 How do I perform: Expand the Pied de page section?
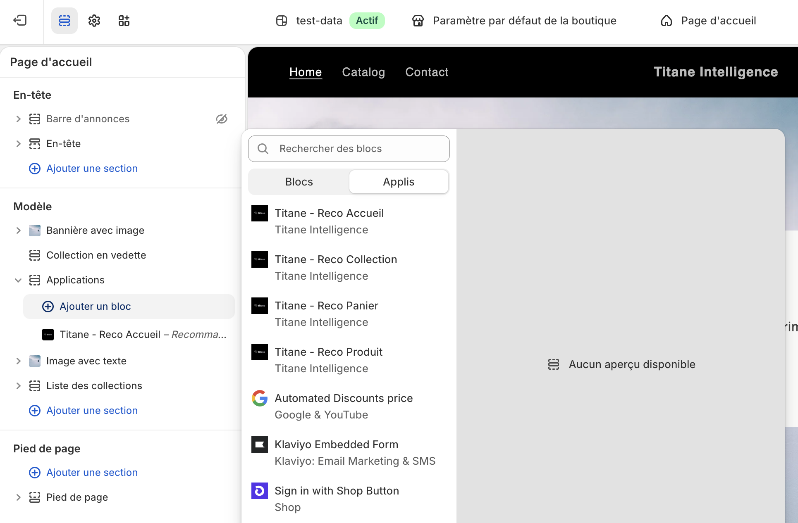(18, 497)
